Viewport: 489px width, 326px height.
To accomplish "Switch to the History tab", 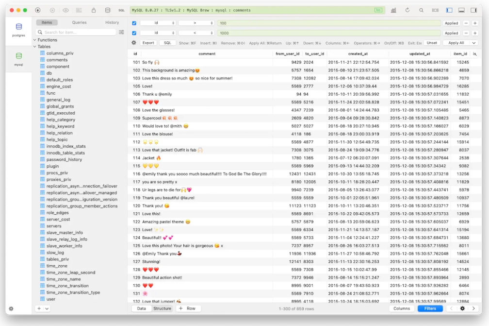I will coord(112,22).
